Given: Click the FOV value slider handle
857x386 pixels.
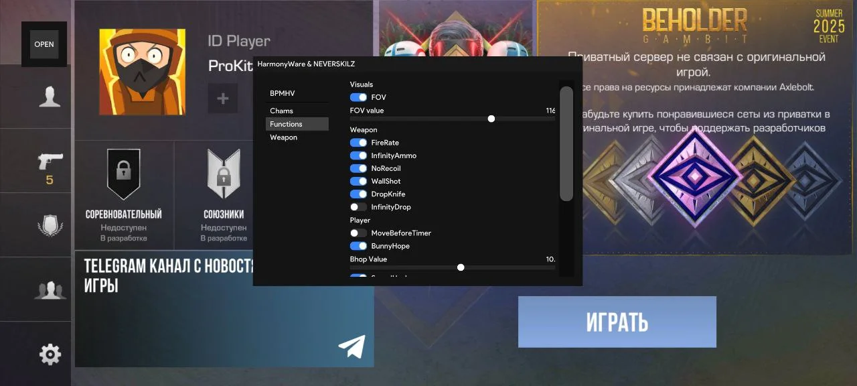Looking at the screenshot, I should click(x=491, y=119).
